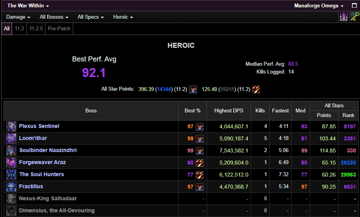Click spec icon in The Soul Hunters row
Screen dimensions: 360x217
[200, 175]
